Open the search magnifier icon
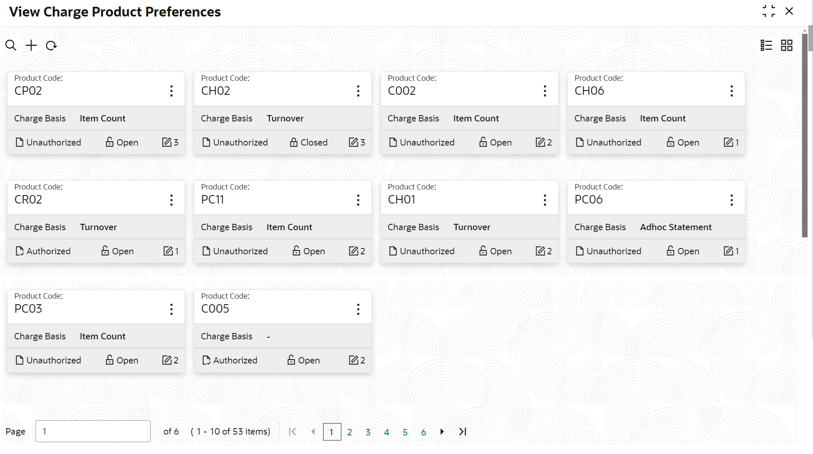The width and height of the screenshot is (813, 454). tap(11, 45)
